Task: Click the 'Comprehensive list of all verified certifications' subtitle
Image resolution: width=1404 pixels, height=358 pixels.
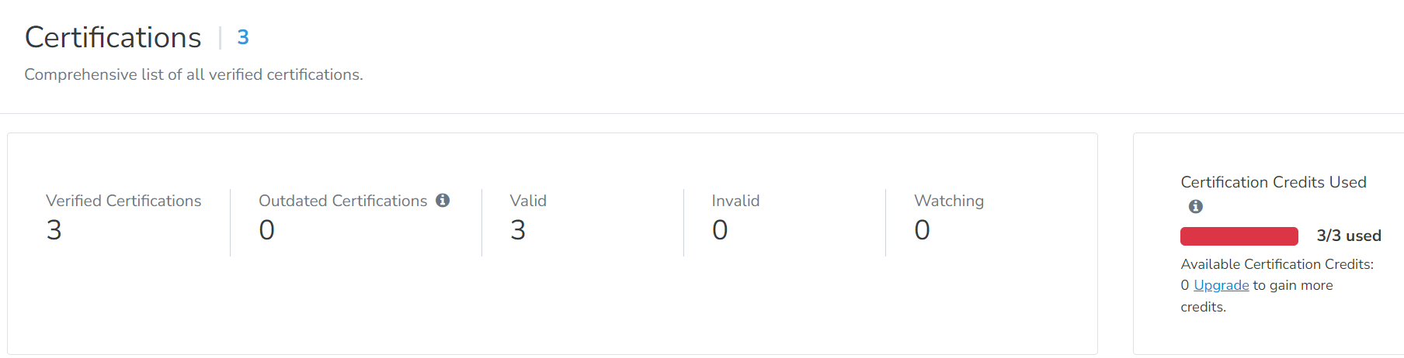Action: [x=193, y=74]
